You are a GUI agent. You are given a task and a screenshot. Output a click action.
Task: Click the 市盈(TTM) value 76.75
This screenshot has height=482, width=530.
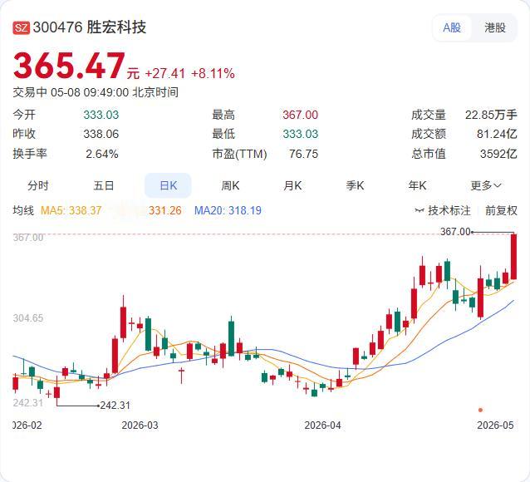[303, 154]
